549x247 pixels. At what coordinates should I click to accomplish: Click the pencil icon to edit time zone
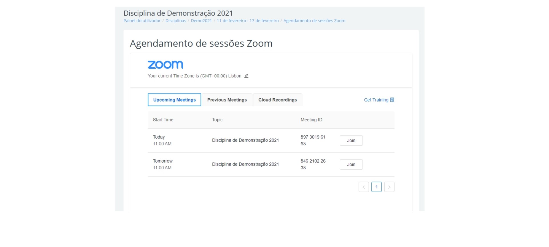point(246,76)
